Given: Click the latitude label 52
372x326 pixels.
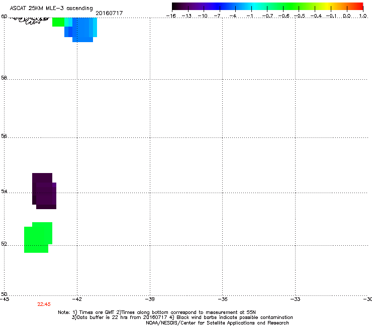Looking at the screenshot, I should tap(4, 244).
